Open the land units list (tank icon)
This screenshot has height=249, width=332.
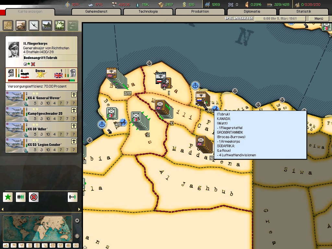click(21, 25)
